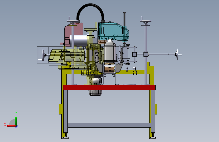Select the teal motor cover
This screenshot has height=142, width=219.
[113, 31]
